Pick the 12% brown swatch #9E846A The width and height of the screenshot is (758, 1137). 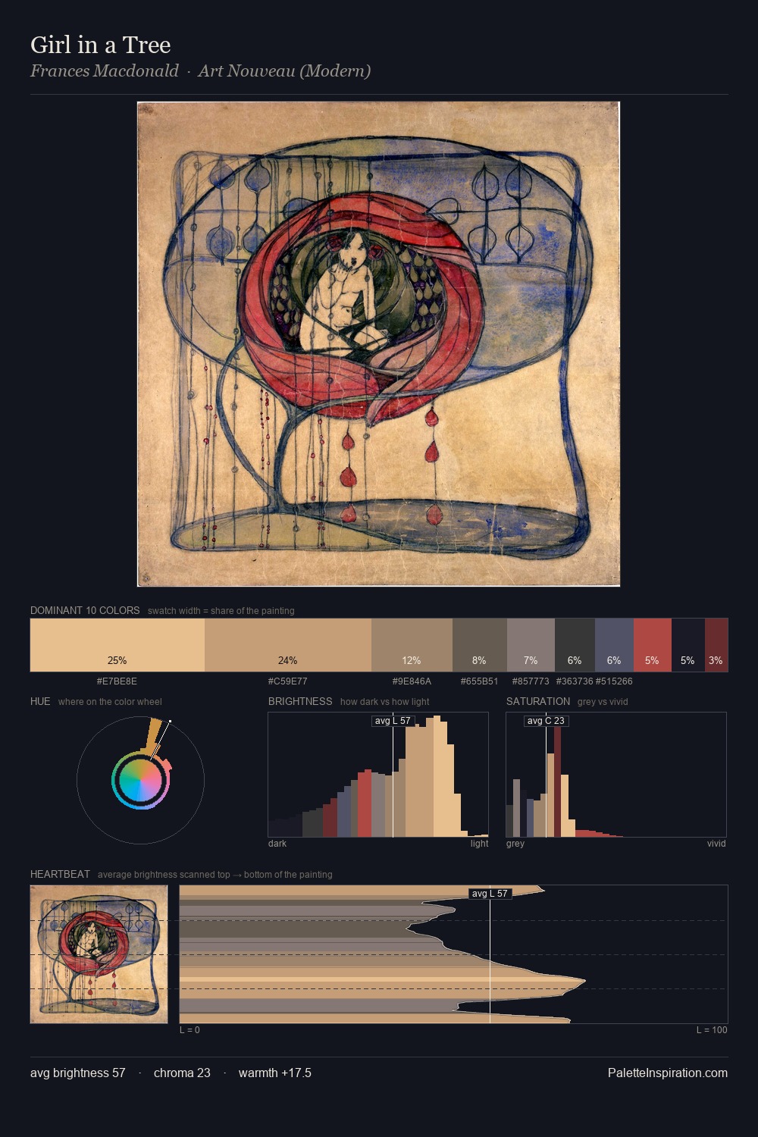412,645
